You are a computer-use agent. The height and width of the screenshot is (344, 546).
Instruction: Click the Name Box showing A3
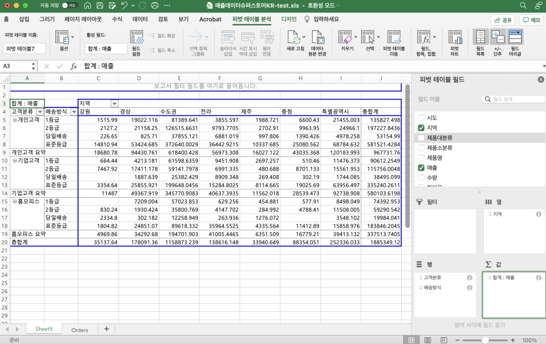point(19,66)
